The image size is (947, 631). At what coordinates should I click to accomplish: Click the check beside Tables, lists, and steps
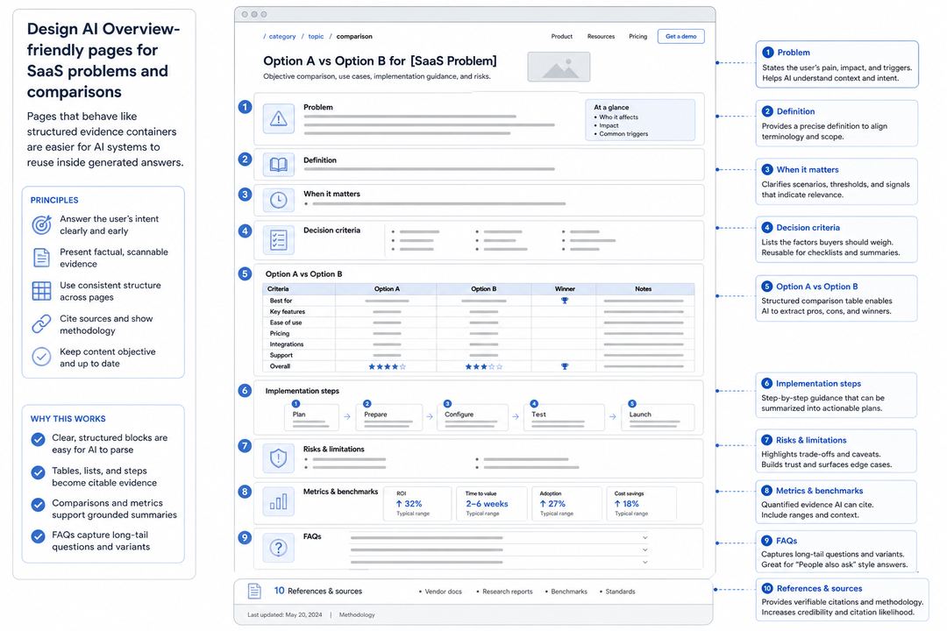point(38,472)
